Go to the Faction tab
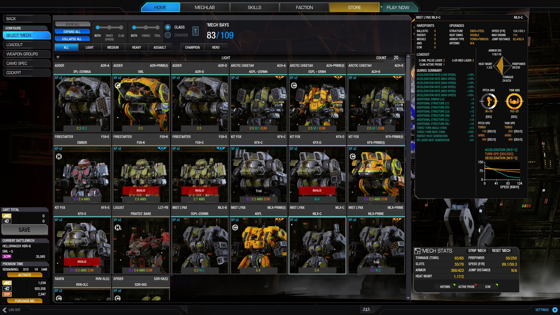This screenshot has width=560, height=315. tap(304, 7)
